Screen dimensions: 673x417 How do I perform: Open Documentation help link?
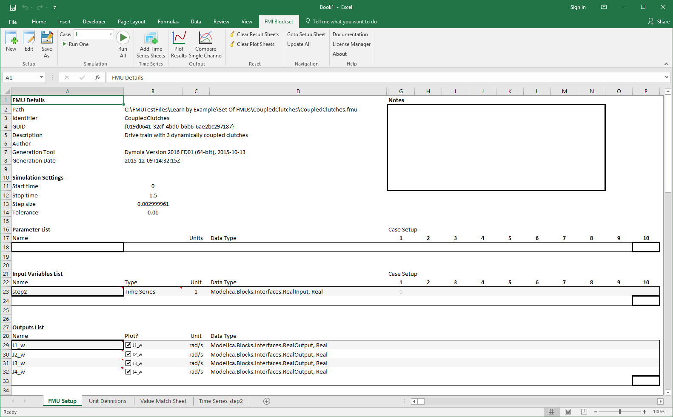[350, 34]
